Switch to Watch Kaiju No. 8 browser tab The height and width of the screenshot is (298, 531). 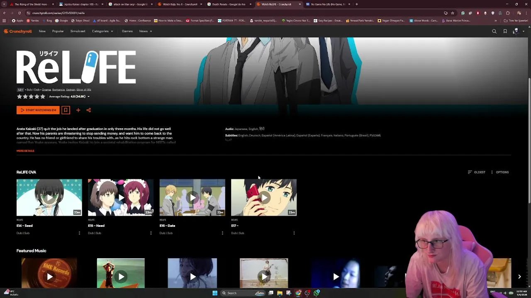180,4
